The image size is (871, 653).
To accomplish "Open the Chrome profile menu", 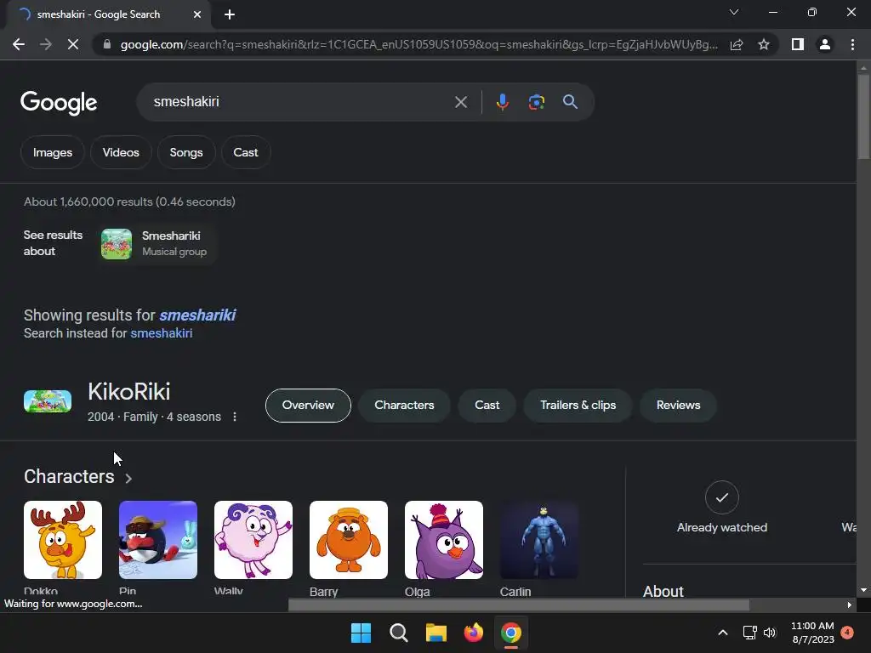I will pyautogui.click(x=825, y=44).
